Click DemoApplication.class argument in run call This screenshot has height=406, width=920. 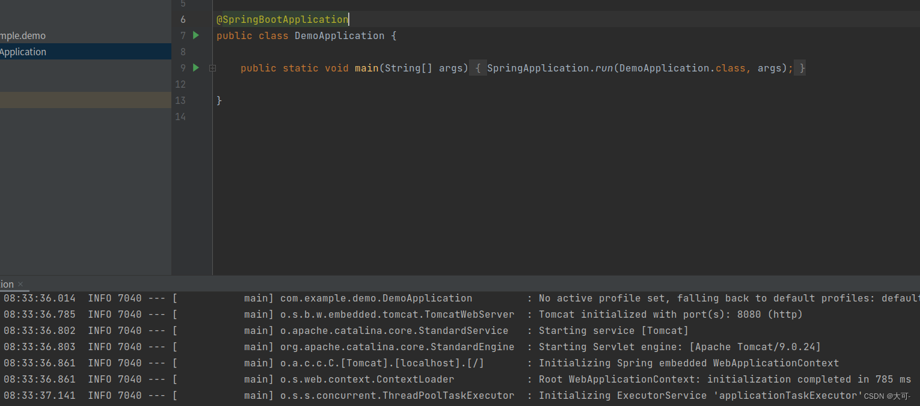(682, 68)
